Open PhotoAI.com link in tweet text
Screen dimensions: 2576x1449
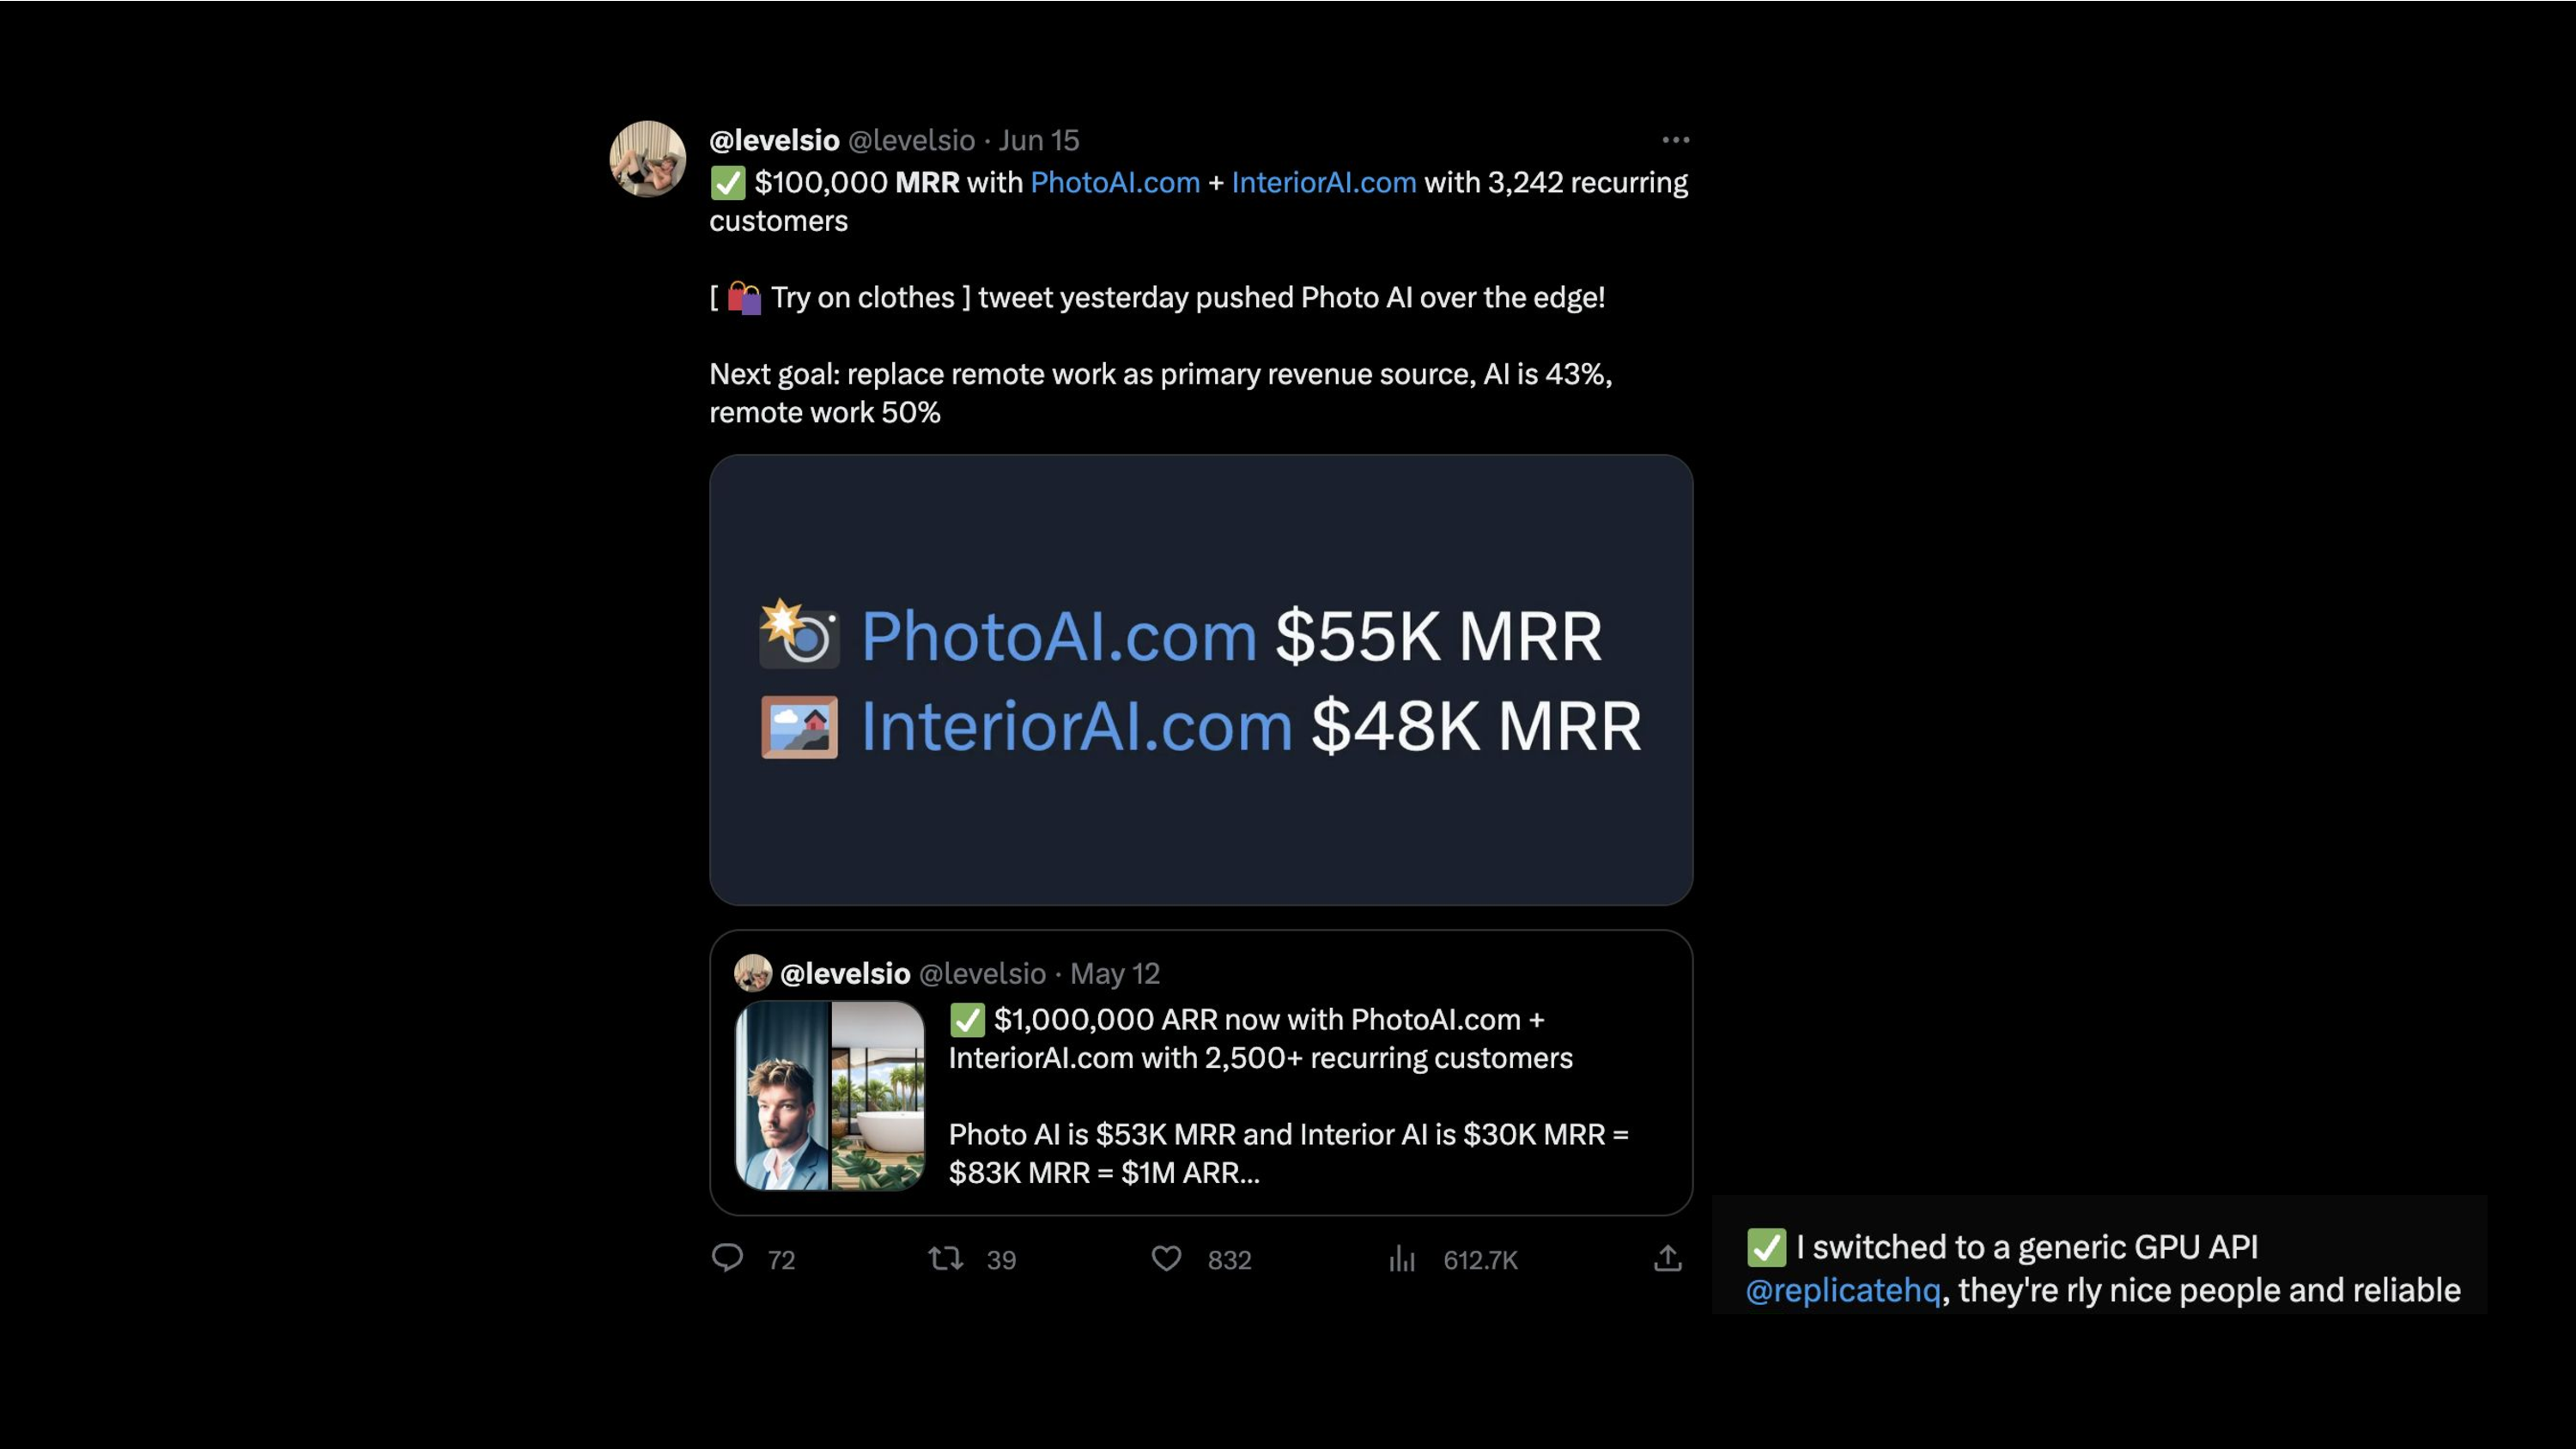tap(1115, 182)
